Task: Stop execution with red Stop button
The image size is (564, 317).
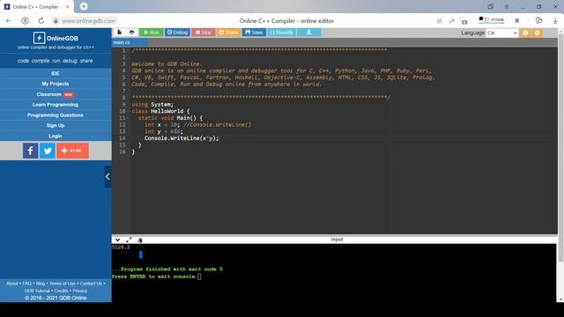Action: click(x=204, y=33)
